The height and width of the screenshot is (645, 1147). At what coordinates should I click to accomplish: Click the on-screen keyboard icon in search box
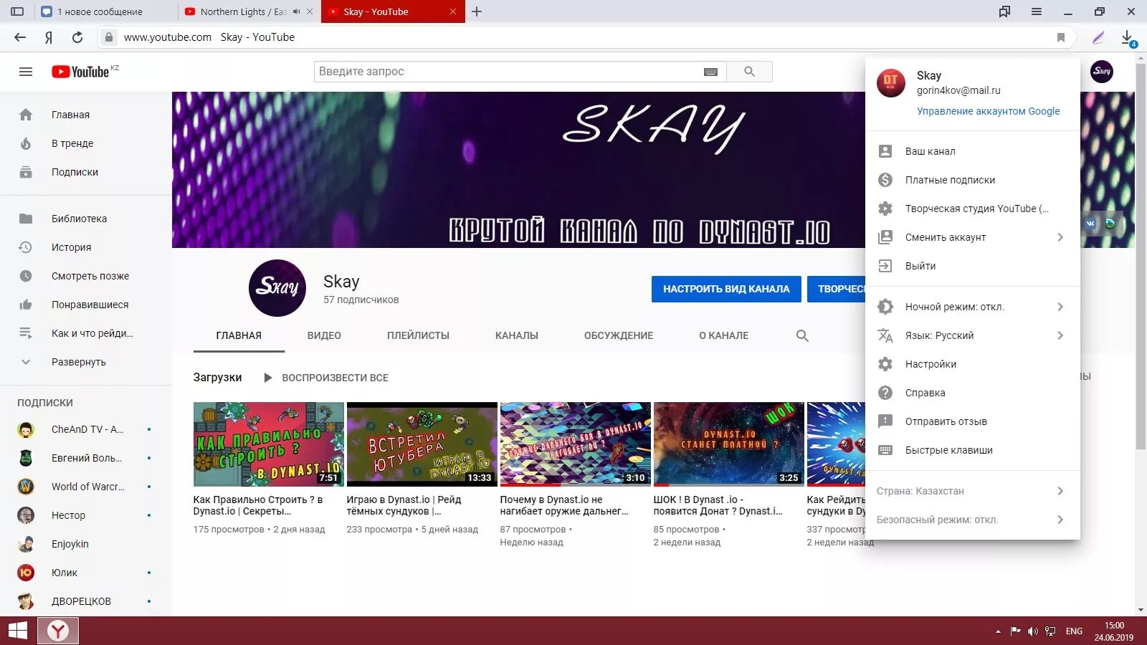click(710, 72)
